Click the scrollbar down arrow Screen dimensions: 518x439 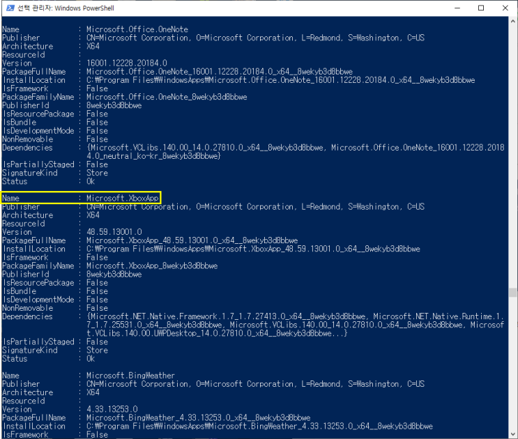[512, 434]
